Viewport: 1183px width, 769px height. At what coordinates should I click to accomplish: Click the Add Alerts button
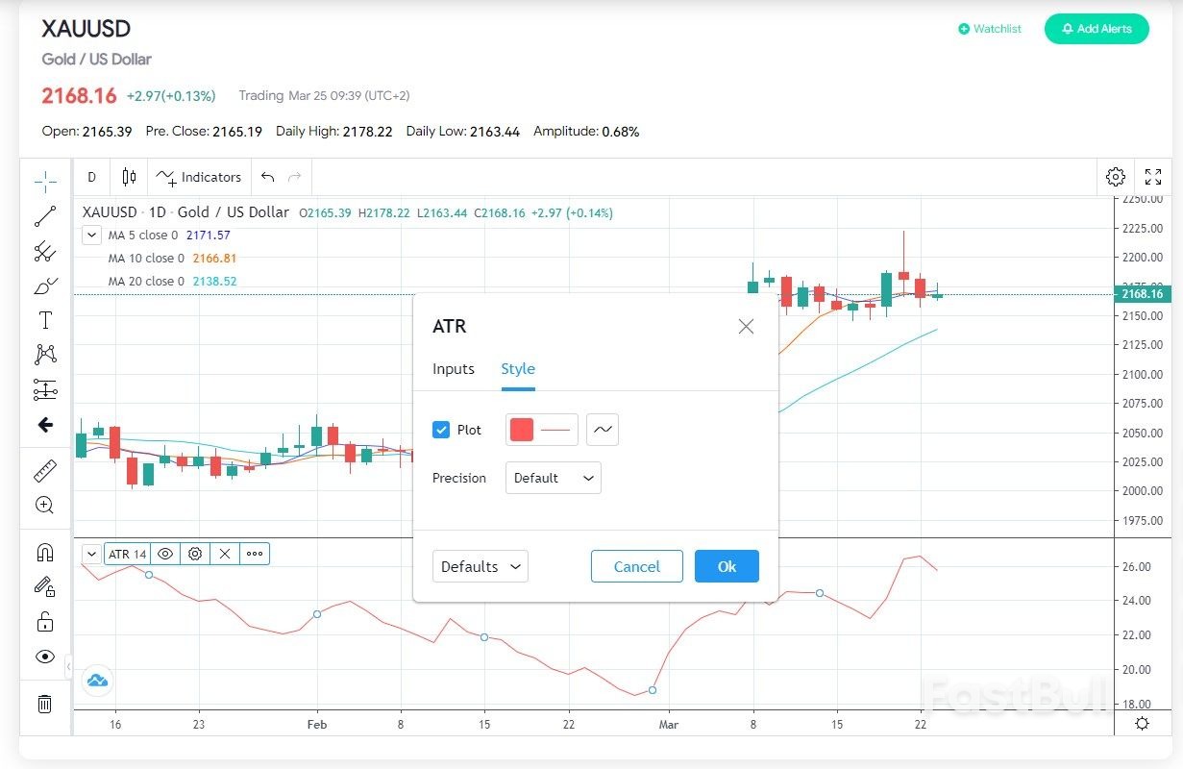1097,29
